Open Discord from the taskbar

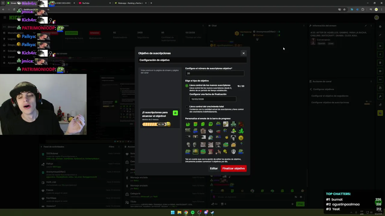pos(206,212)
